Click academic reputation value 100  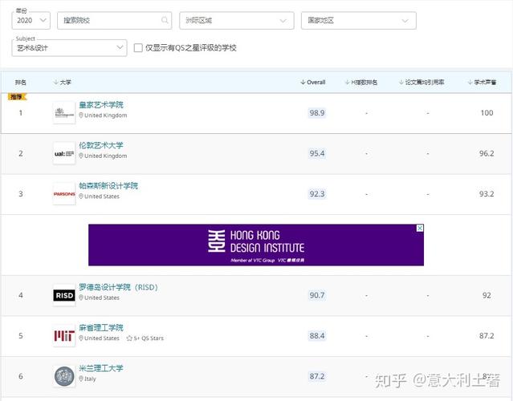tap(487, 113)
